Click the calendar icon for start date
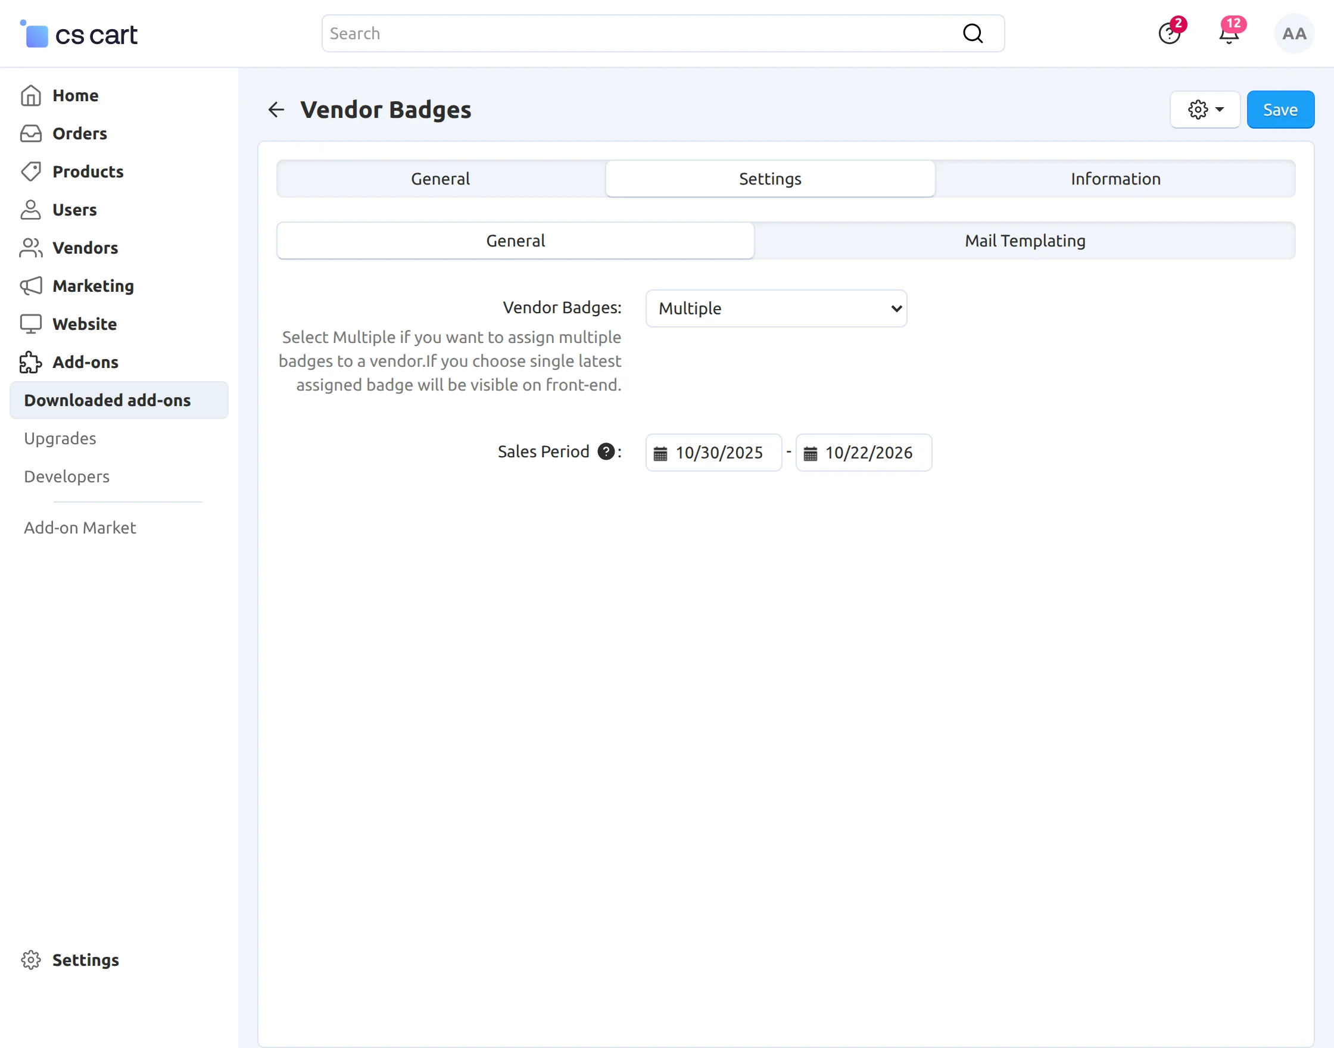The height and width of the screenshot is (1048, 1334). [x=660, y=453]
